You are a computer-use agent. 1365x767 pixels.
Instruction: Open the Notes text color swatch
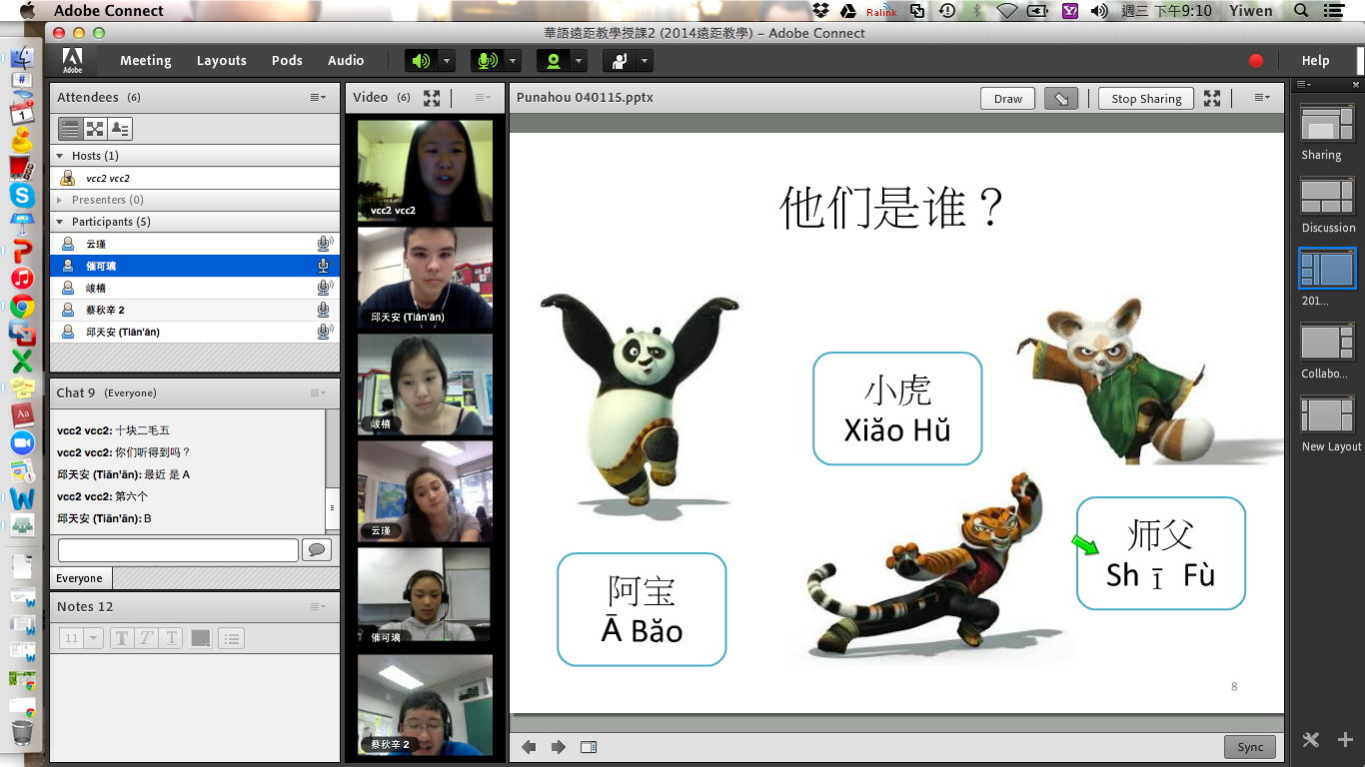(x=201, y=638)
